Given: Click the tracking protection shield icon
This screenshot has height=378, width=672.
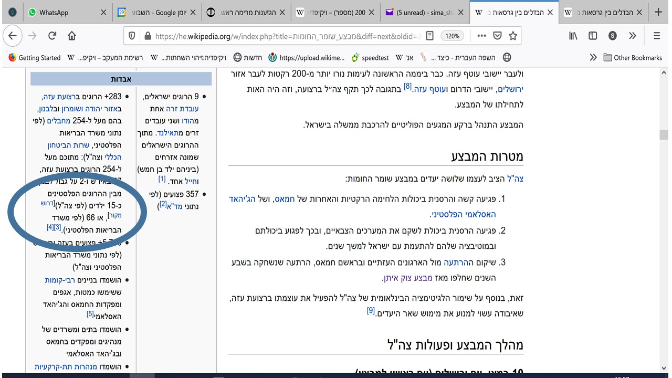Looking at the screenshot, I should click(132, 36).
